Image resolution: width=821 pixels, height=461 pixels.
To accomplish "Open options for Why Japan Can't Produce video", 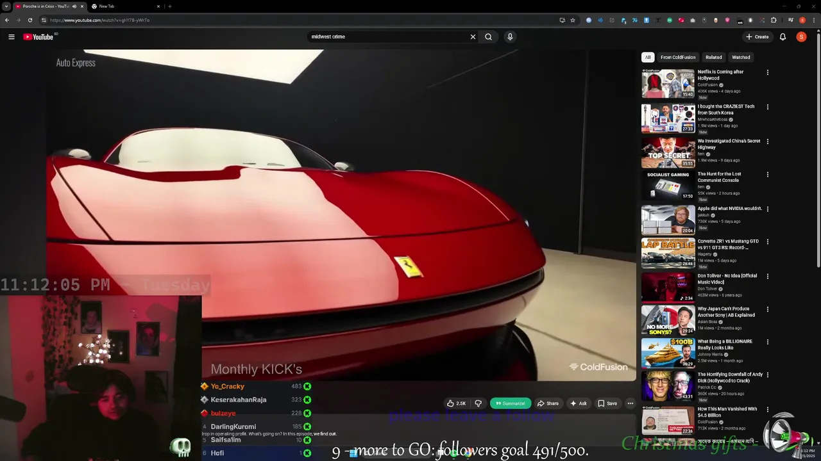I will pyautogui.click(x=767, y=309).
